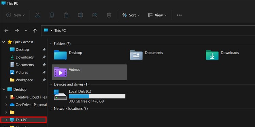This screenshot has width=255, height=127.
Task: Collapse the Devices and drives group
Action: [51, 84]
